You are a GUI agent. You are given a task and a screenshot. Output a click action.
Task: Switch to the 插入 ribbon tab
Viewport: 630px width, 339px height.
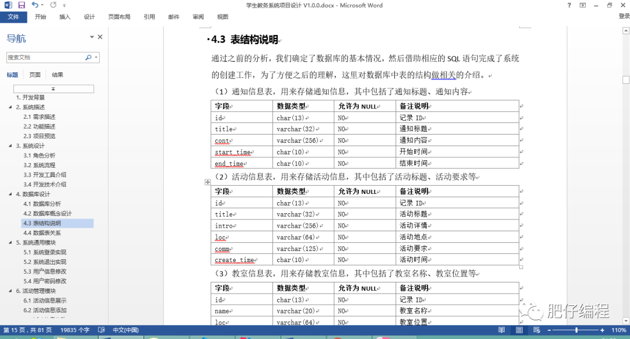click(65, 17)
